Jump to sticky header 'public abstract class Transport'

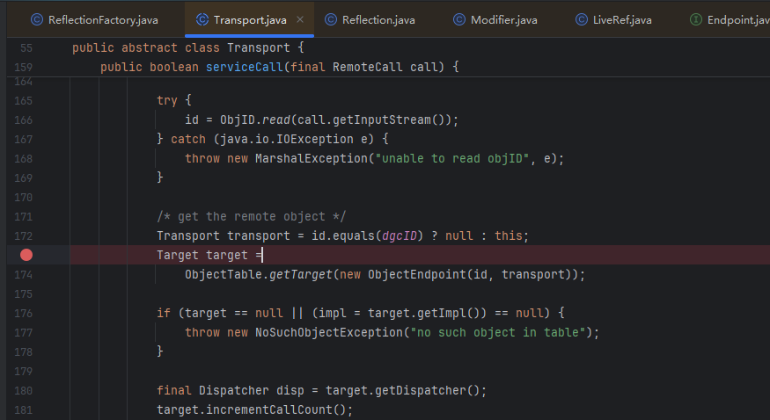[x=187, y=47]
